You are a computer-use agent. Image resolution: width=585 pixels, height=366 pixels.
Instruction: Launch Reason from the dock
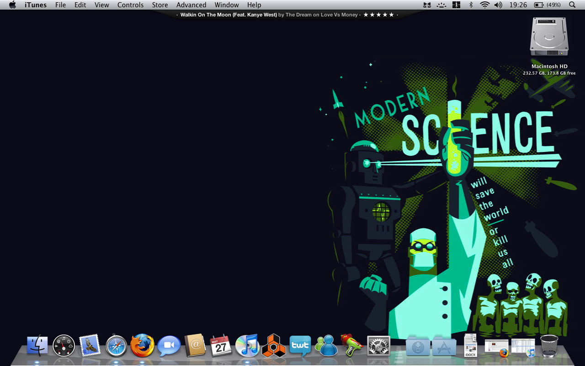click(274, 345)
